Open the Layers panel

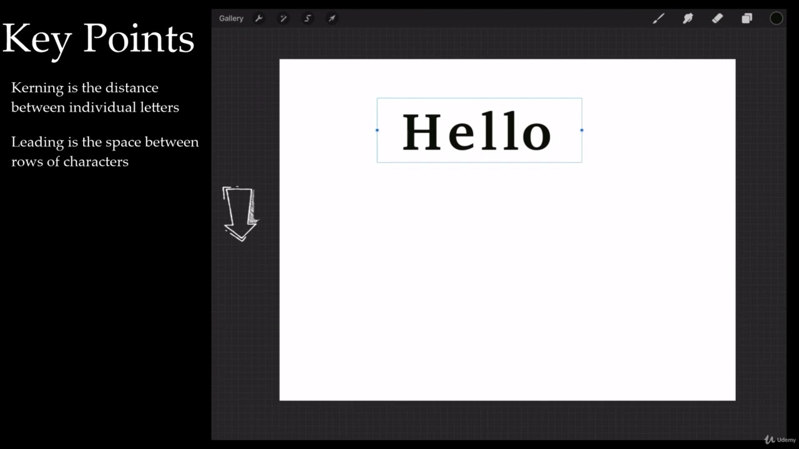747,19
